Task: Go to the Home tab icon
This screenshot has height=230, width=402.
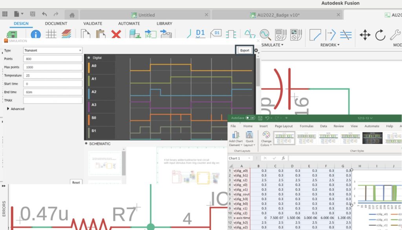Action: pyautogui.click(x=72, y=15)
